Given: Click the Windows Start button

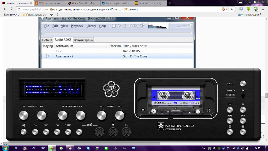Looking at the screenshot, I should (x=5, y=148).
